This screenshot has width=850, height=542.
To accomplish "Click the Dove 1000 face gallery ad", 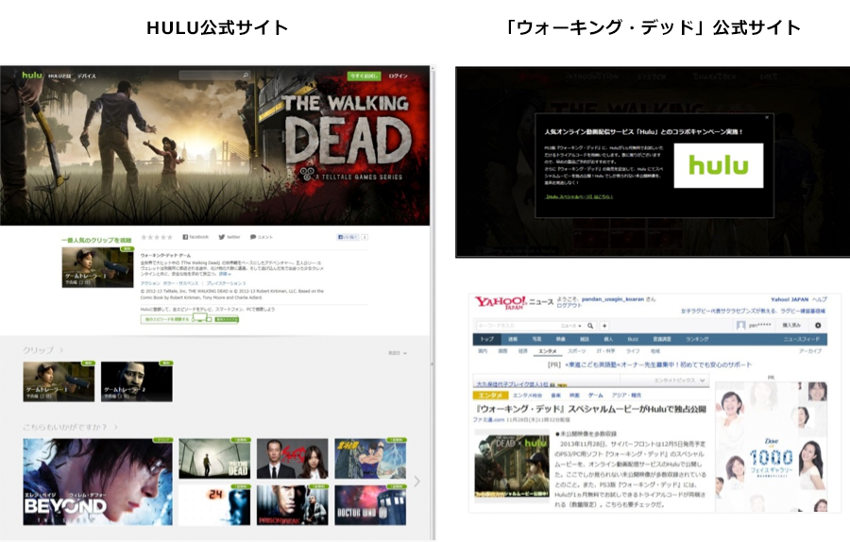I will coord(771,448).
